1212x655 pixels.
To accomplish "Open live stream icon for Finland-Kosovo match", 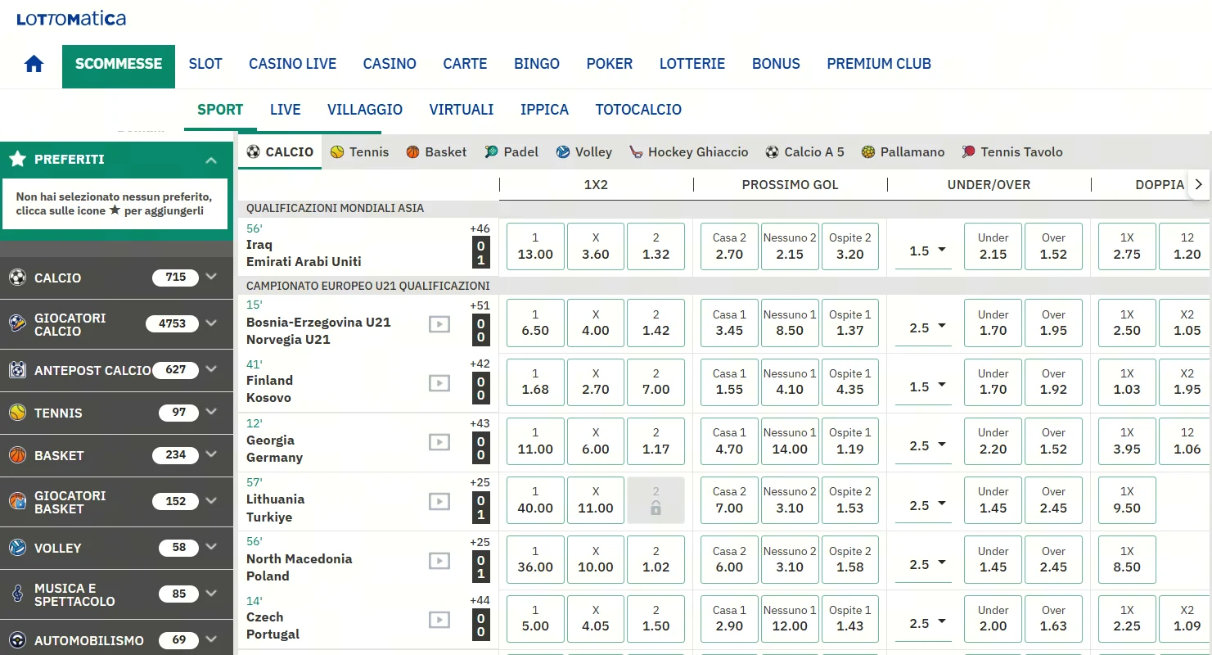I will [x=439, y=382].
